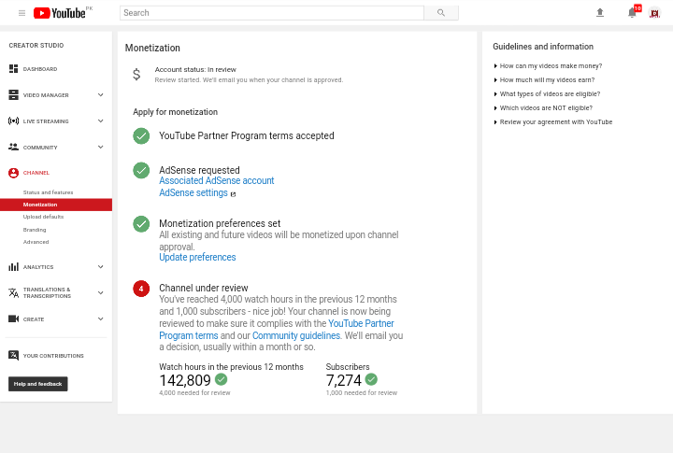Click the dollar sign account status icon
The height and width of the screenshot is (453, 673).
pos(136,74)
